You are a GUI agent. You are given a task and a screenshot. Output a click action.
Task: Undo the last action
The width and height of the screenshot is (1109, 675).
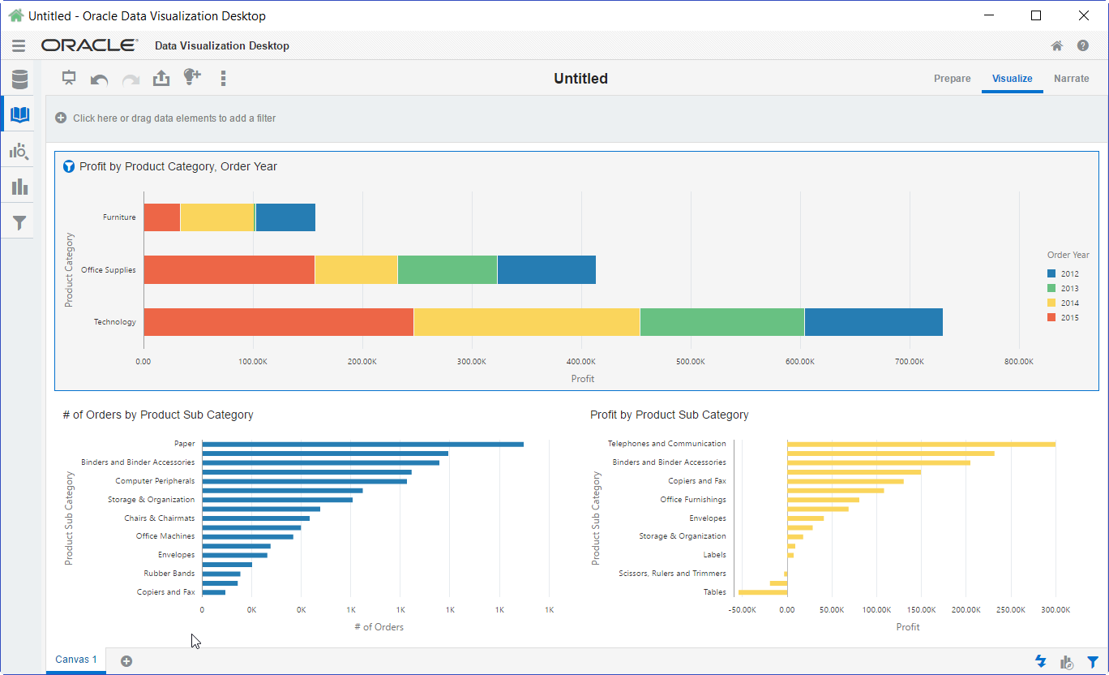(x=99, y=78)
